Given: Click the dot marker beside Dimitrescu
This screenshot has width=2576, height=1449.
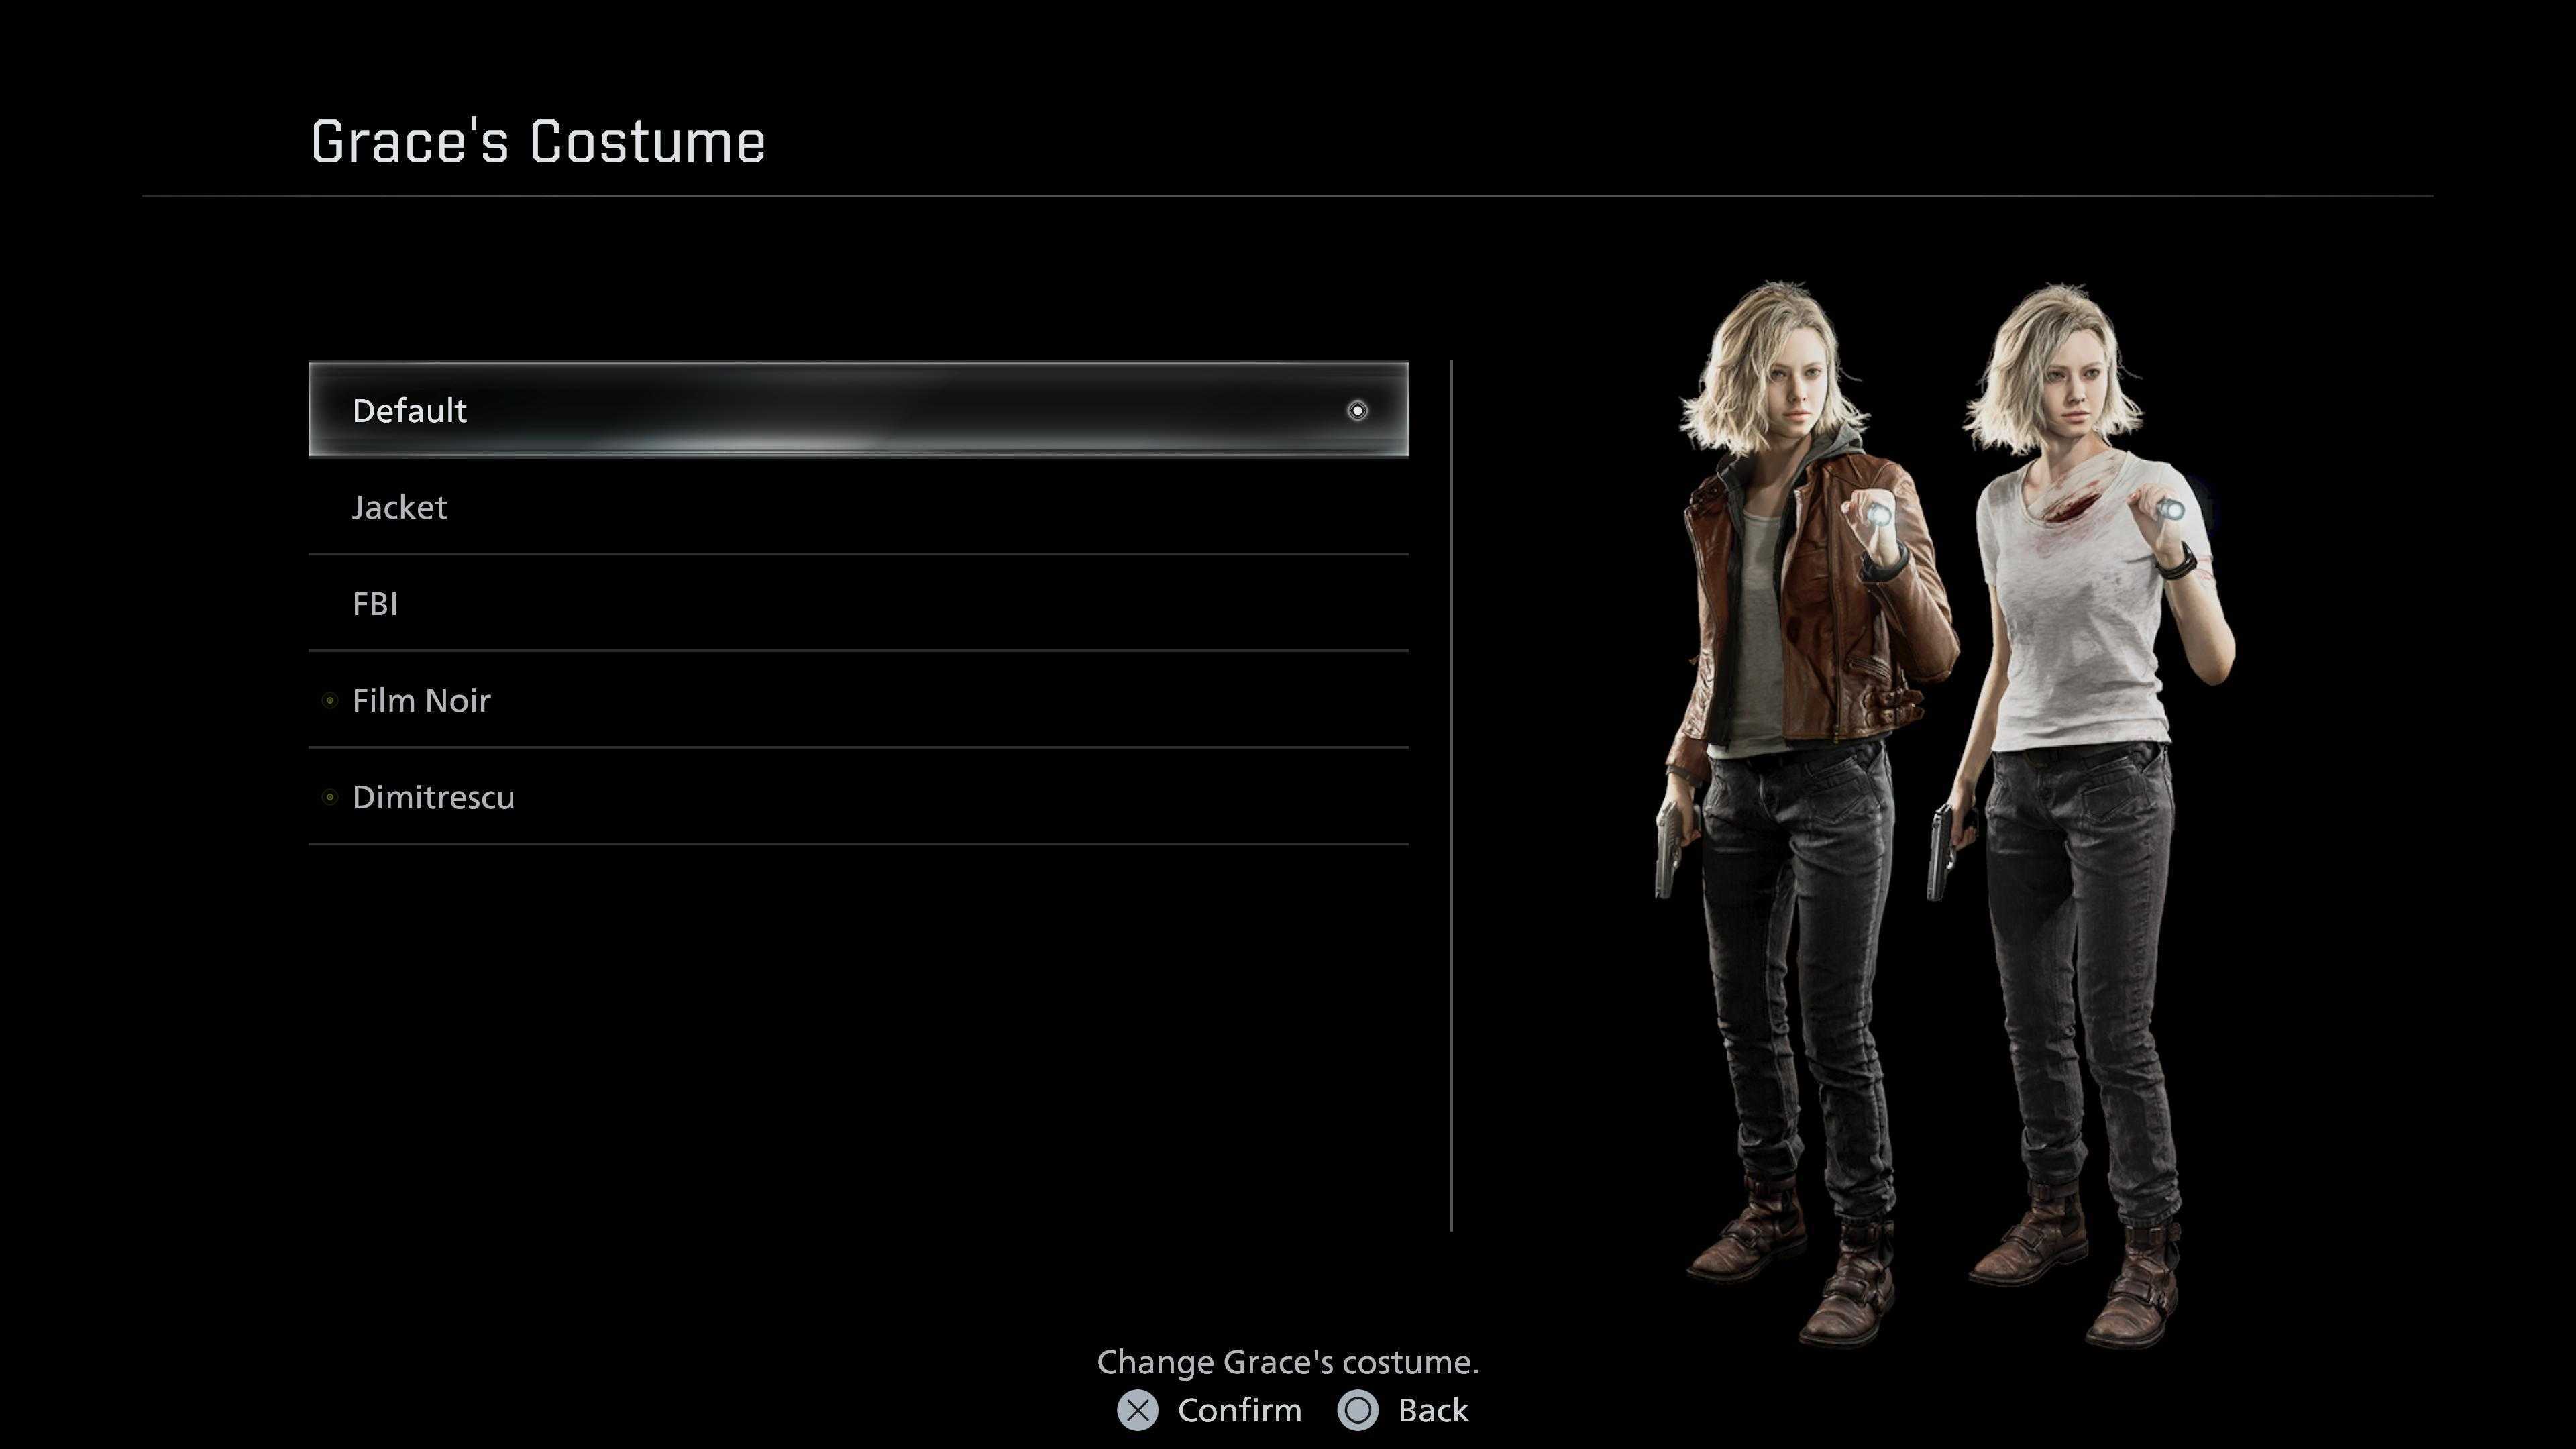Looking at the screenshot, I should pyautogui.click(x=330, y=797).
